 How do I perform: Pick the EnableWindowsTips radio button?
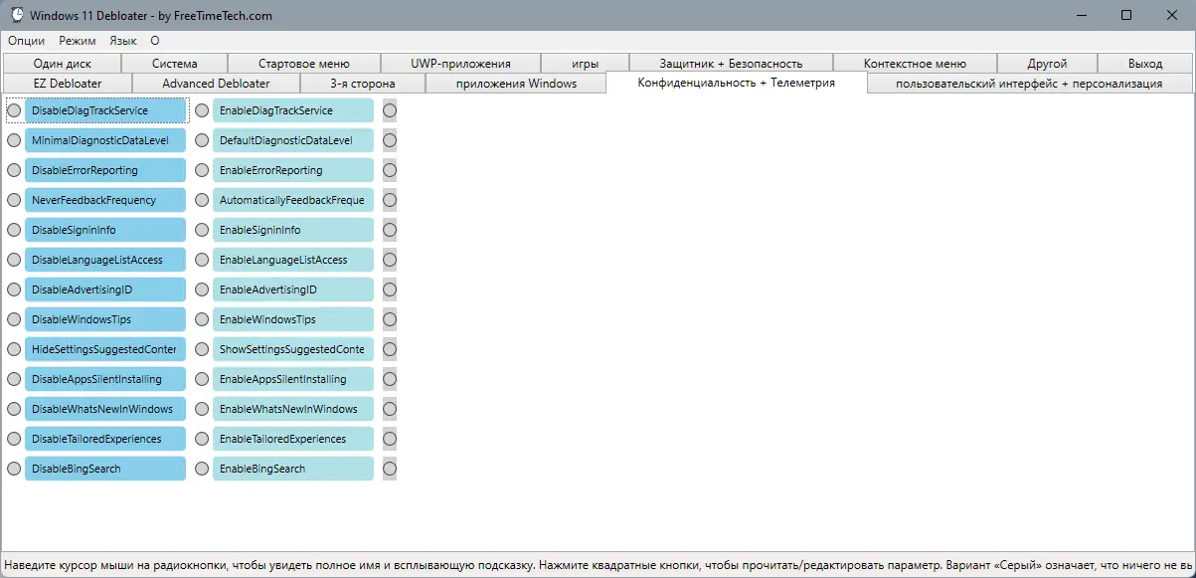click(202, 319)
